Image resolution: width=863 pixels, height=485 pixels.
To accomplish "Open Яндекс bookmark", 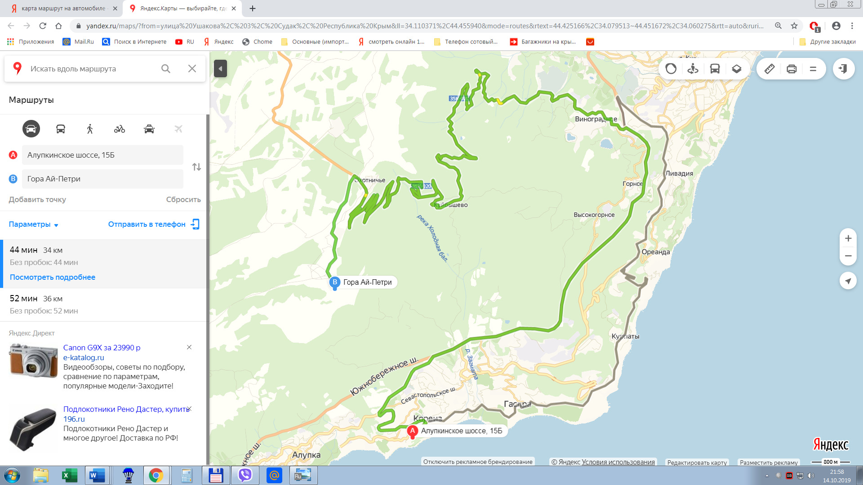I will tap(219, 41).
